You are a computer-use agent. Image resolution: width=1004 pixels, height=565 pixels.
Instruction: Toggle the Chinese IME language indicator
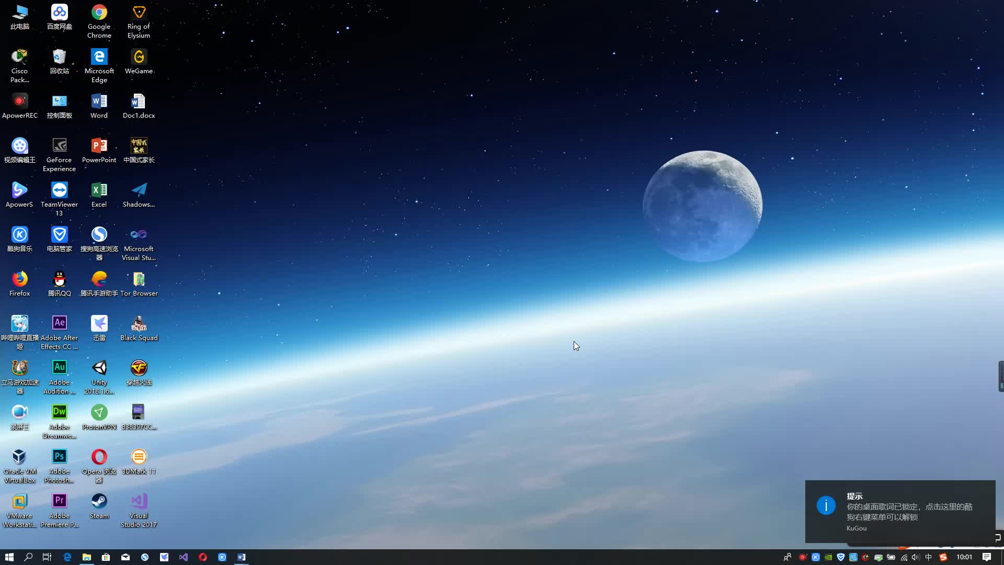[x=929, y=557]
